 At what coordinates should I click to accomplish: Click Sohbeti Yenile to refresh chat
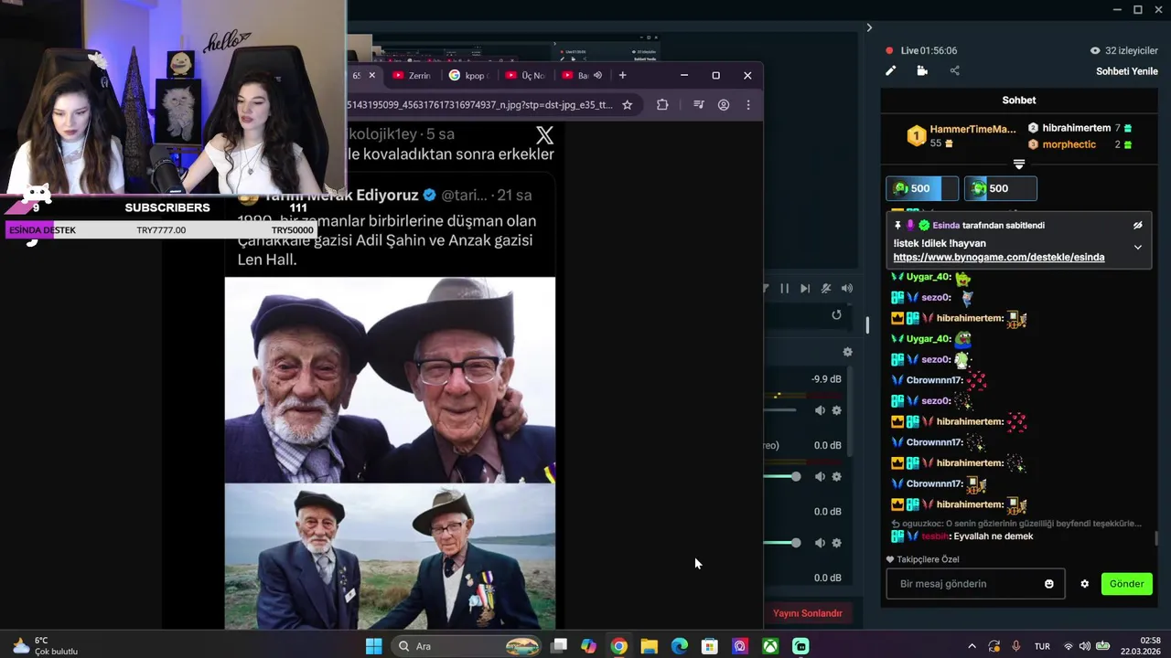(x=1127, y=71)
